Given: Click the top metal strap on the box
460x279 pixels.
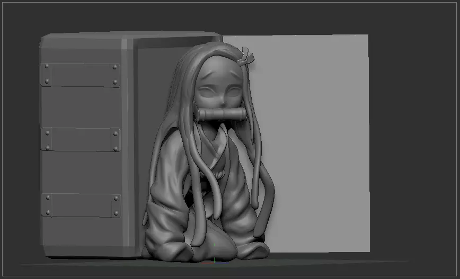Looking at the screenshot, I should pyautogui.click(x=80, y=75).
